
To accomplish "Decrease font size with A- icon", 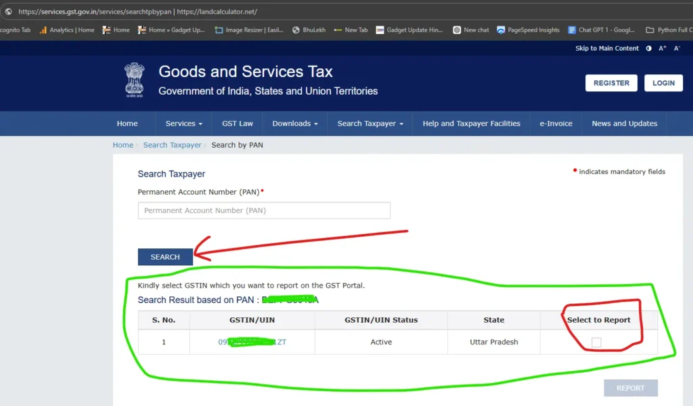I will [x=677, y=48].
